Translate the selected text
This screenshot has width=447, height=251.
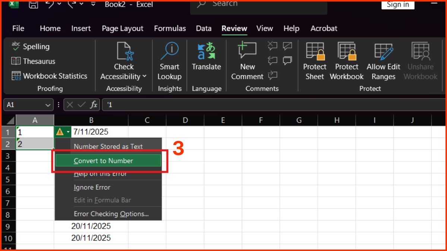[206, 61]
